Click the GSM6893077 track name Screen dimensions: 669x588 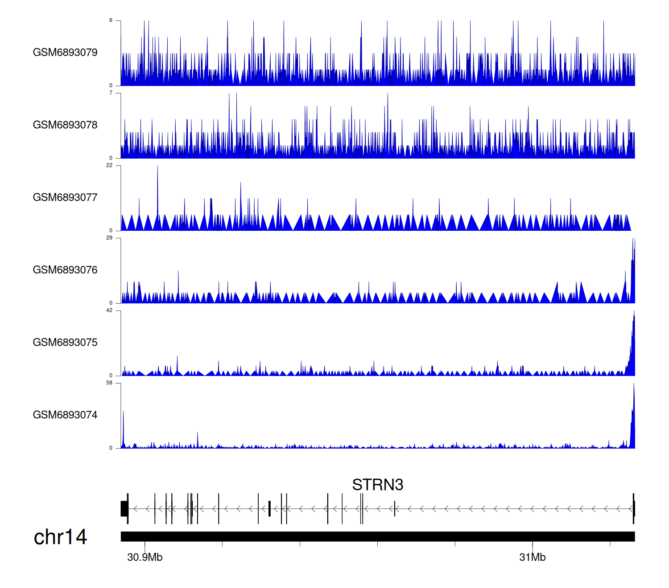(65, 198)
